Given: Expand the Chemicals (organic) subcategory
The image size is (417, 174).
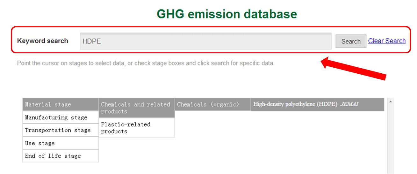Looking at the screenshot, I should [x=213, y=104].
